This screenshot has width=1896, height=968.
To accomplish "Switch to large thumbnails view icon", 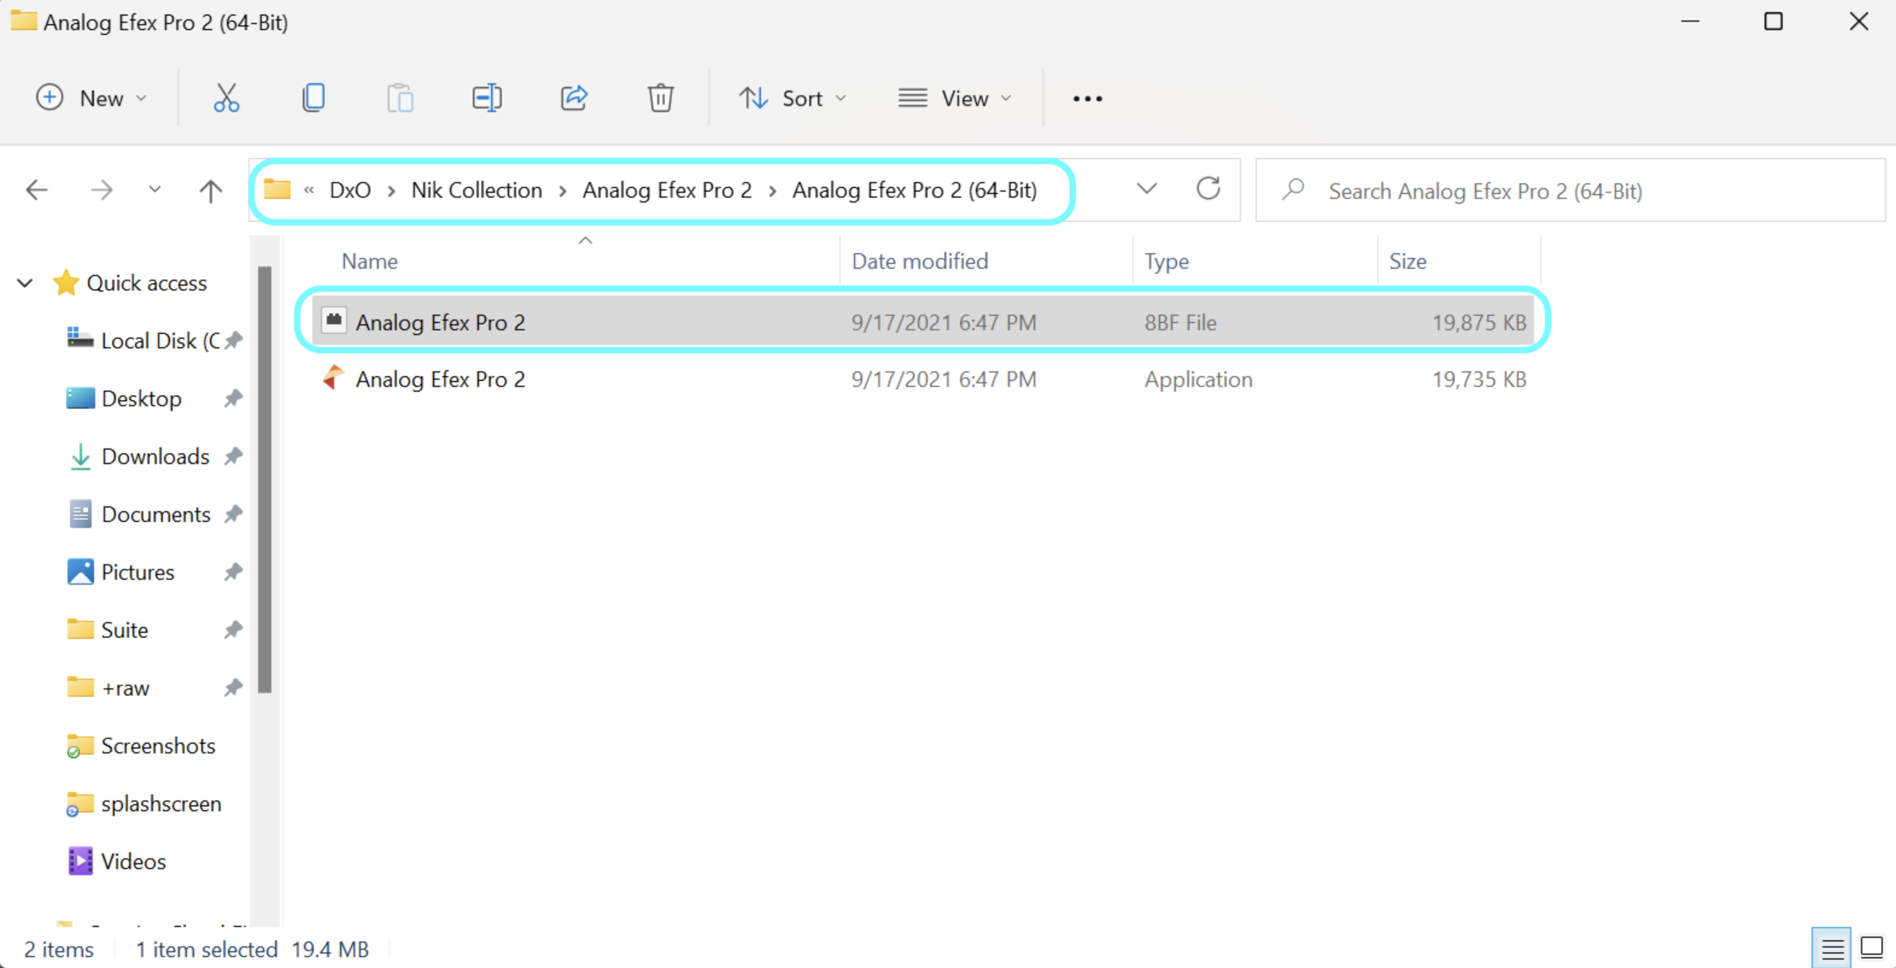I will tap(1872, 948).
